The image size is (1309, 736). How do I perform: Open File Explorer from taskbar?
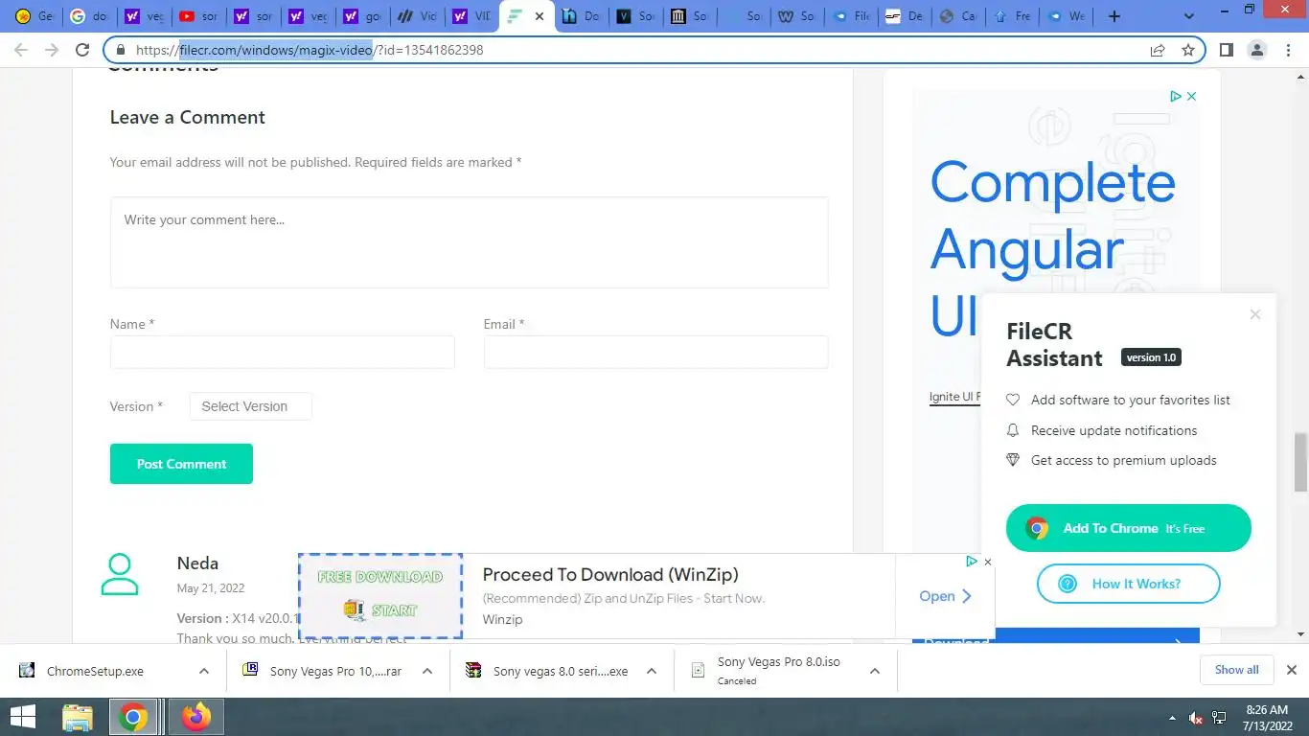click(x=78, y=717)
